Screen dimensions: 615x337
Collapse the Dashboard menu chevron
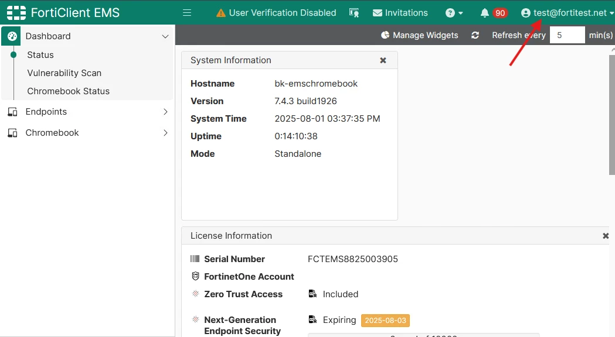(165, 36)
